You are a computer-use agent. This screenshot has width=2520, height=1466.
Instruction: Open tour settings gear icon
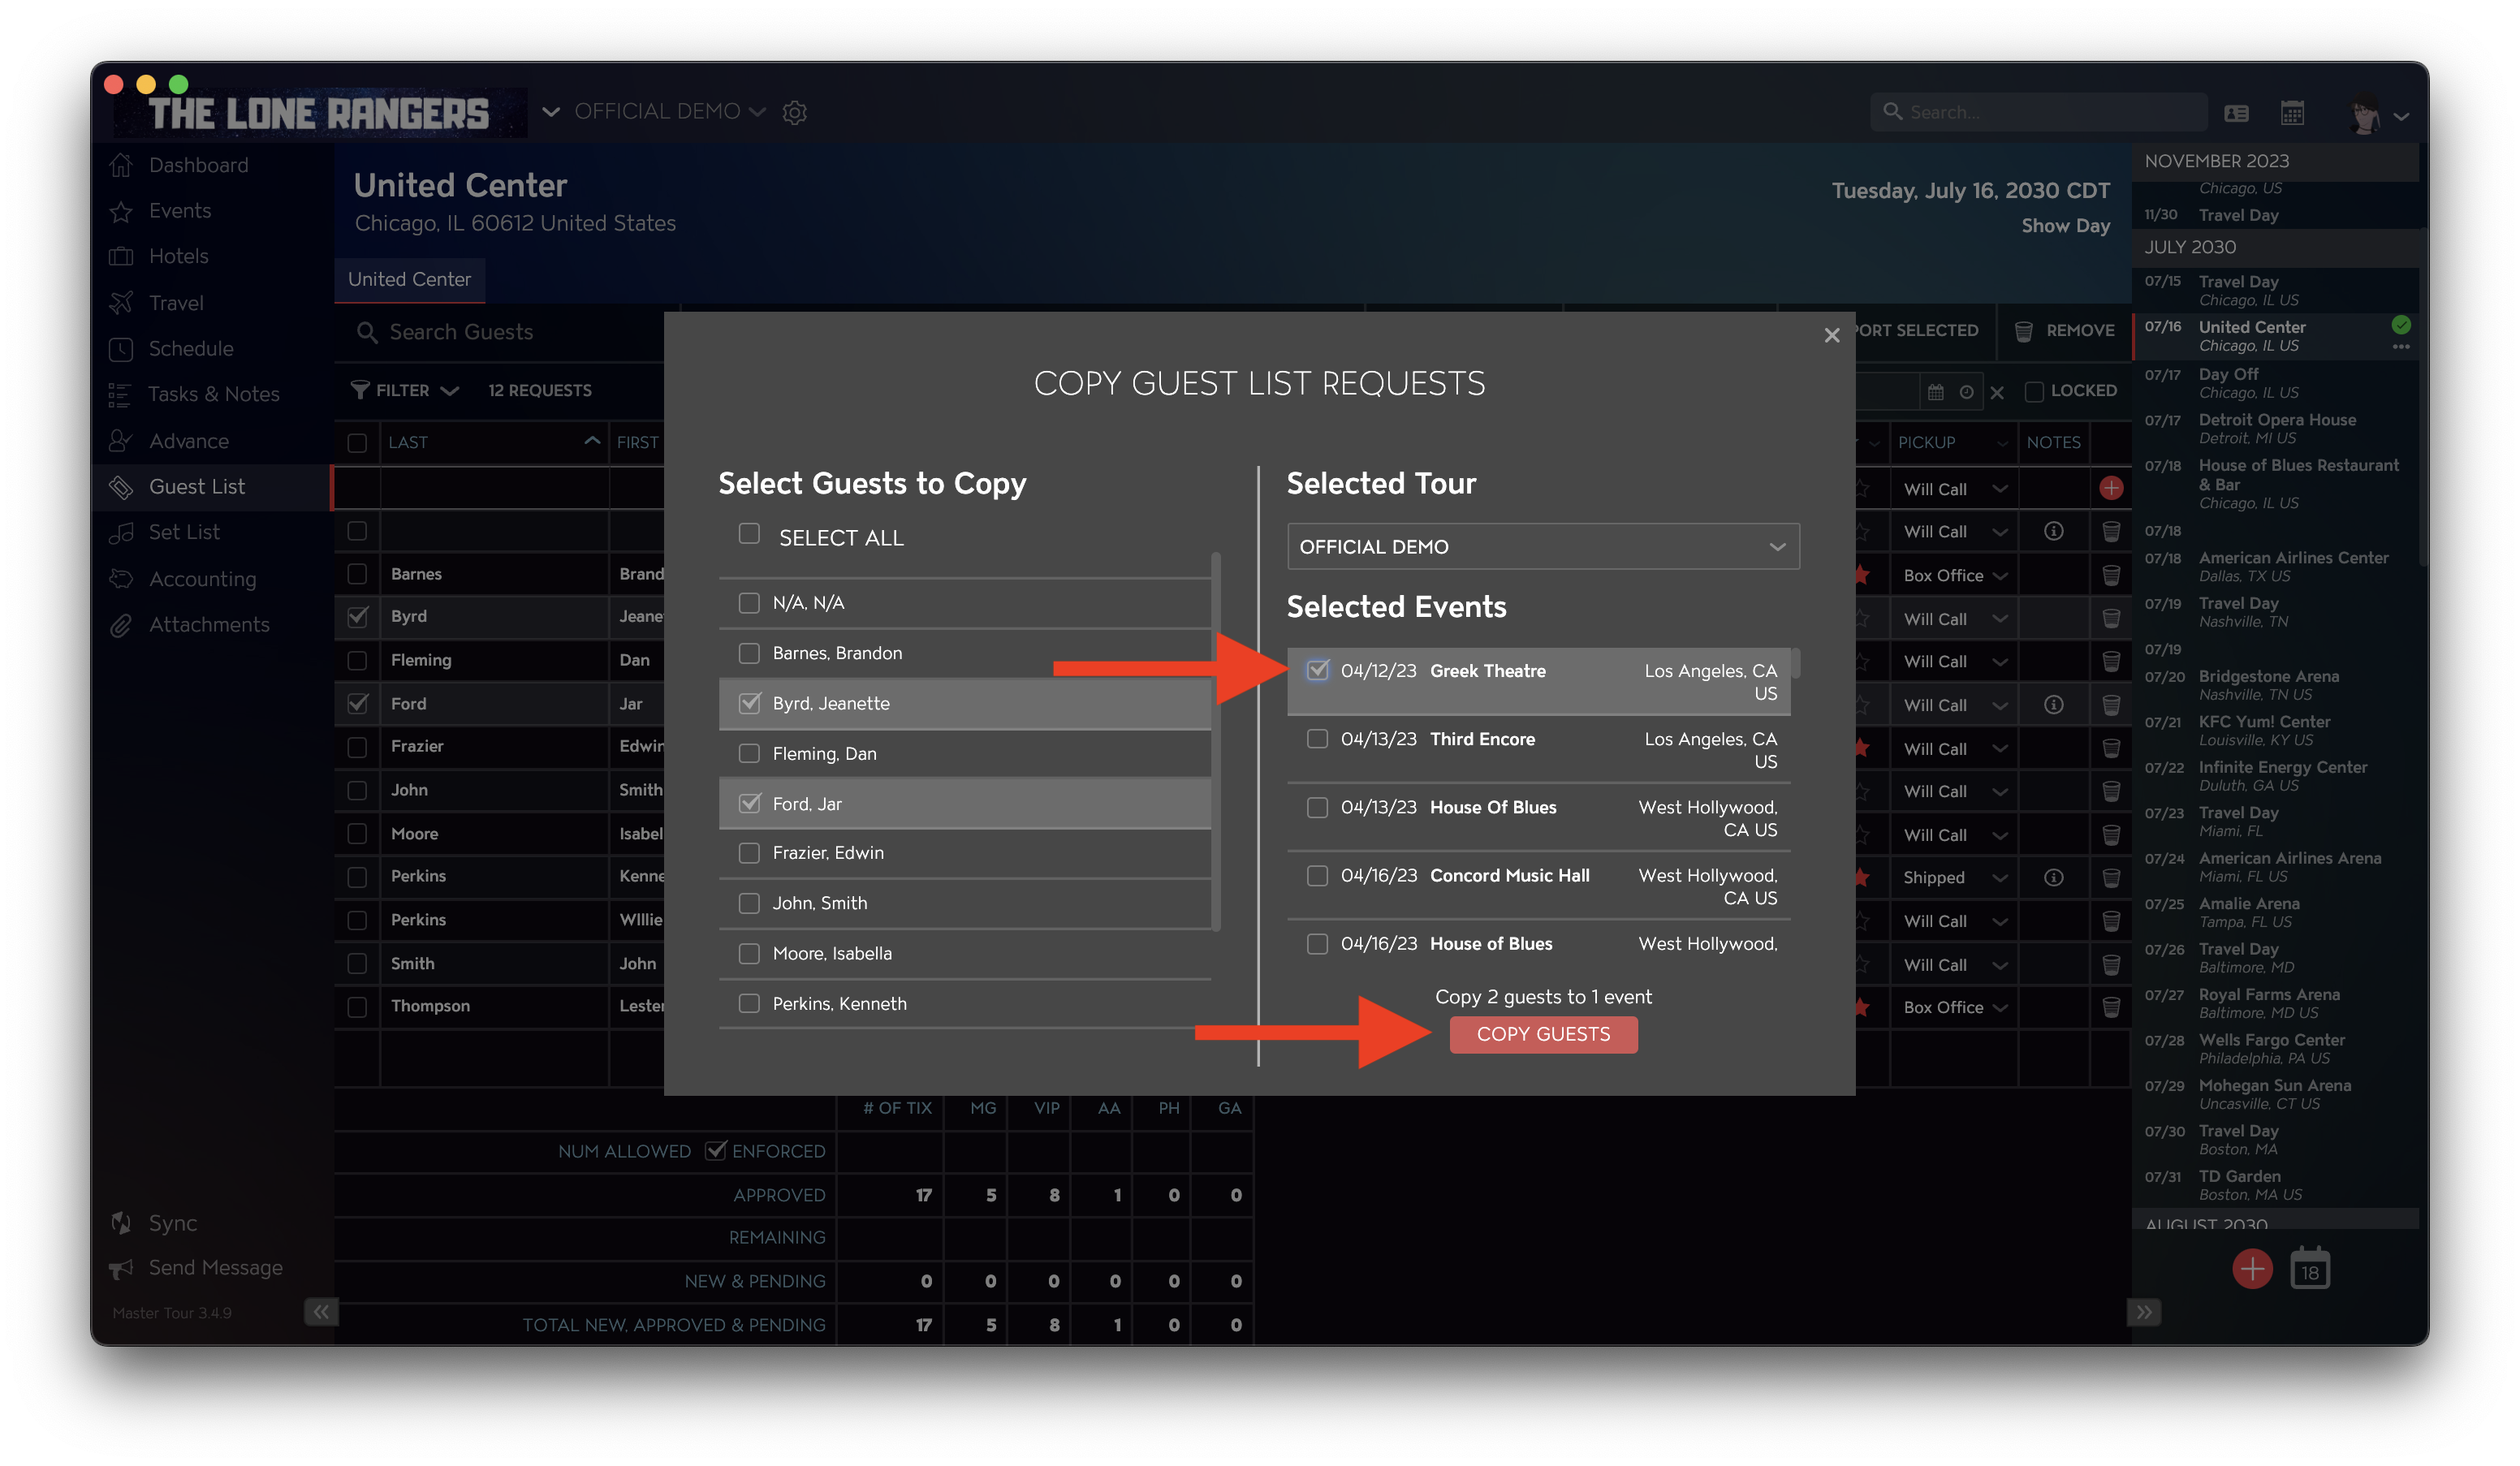[794, 112]
